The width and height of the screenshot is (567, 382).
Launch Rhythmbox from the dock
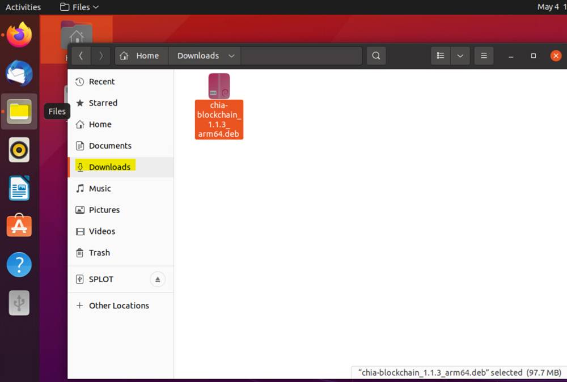click(19, 150)
